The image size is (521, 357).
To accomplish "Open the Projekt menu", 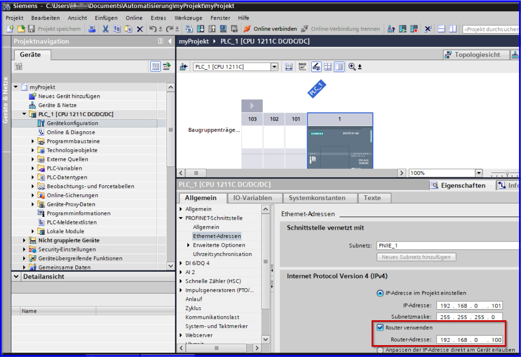I will click(15, 18).
